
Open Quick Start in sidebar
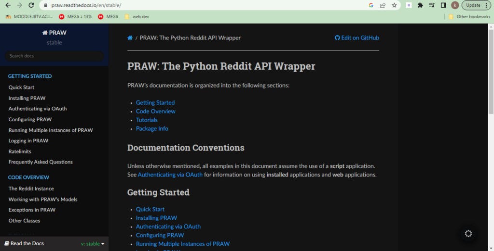click(21, 88)
